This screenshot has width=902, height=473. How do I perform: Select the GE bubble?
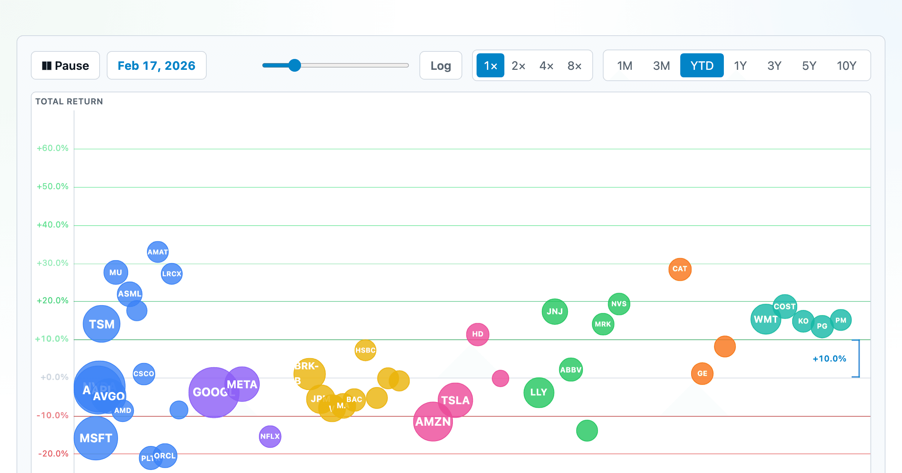702,374
